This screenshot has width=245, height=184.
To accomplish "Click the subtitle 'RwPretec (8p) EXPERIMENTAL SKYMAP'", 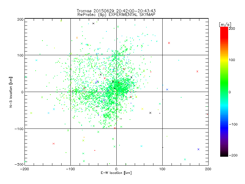I will point(116,15).
